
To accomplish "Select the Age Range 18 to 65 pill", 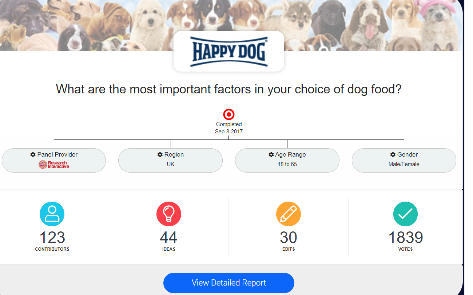I will tap(287, 160).
